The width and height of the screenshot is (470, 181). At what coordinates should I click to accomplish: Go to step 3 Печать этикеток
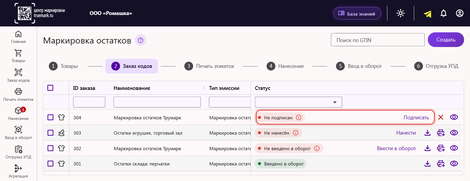(209, 66)
